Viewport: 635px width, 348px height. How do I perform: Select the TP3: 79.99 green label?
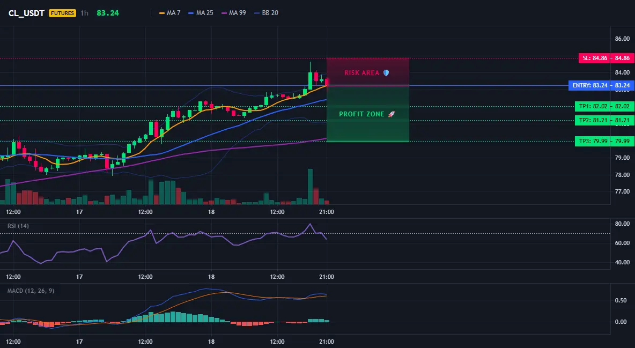593,142
